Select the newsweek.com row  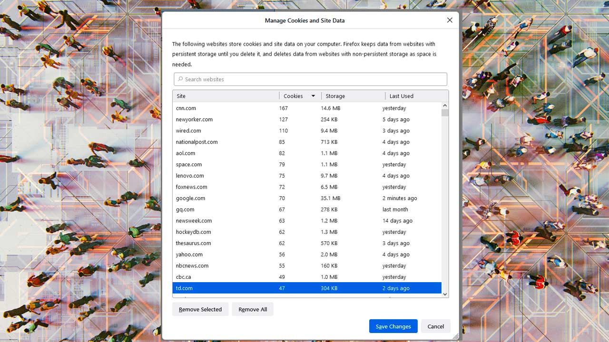[x=307, y=221]
